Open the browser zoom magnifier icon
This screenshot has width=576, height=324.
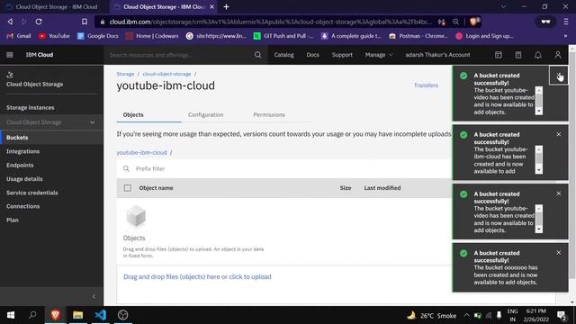456,22
